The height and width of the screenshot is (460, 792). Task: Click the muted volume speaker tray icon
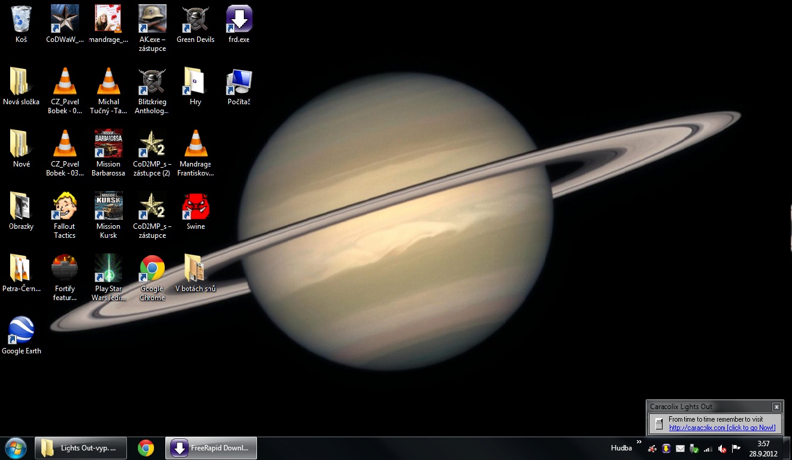[x=723, y=449]
